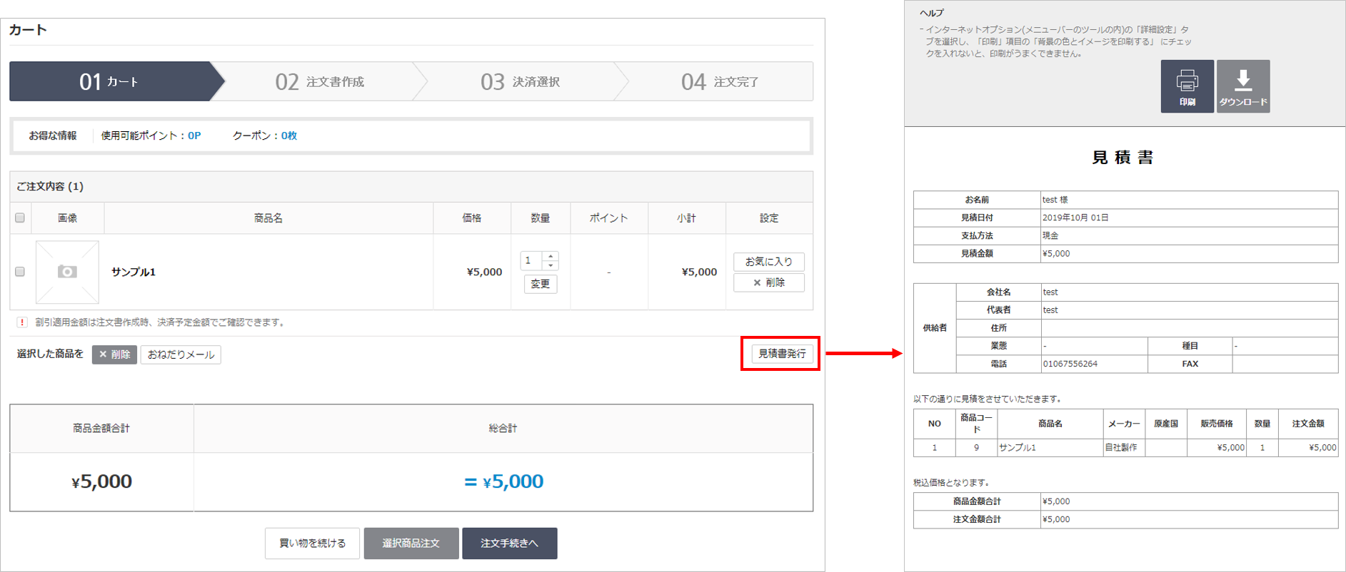Remove item with the row's 削除 button
Image resolution: width=1346 pixels, height=572 pixels.
pyautogui.click(x=768, y=282)
